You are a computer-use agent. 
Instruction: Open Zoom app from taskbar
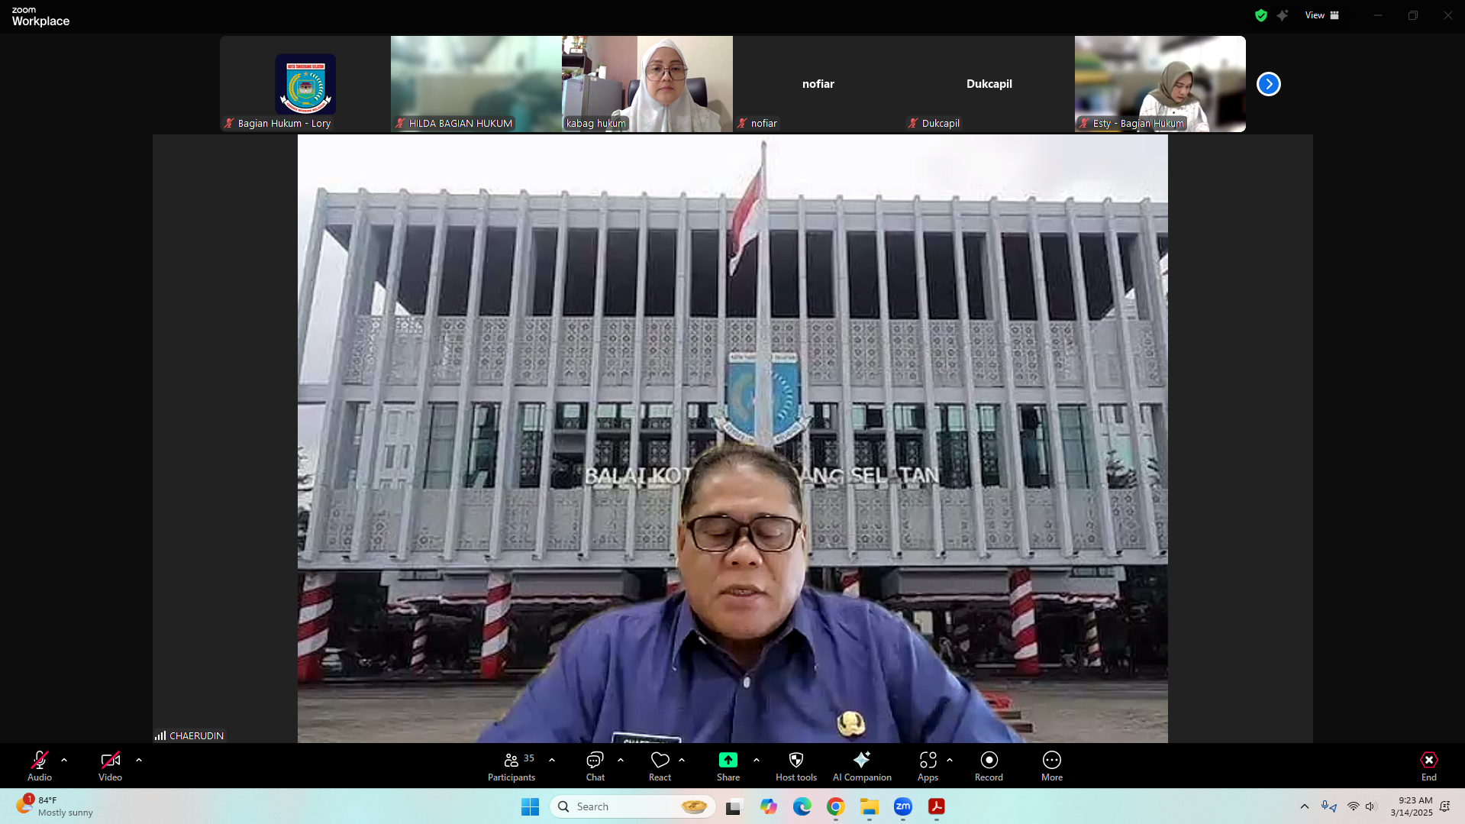click(x=903, y=806)
